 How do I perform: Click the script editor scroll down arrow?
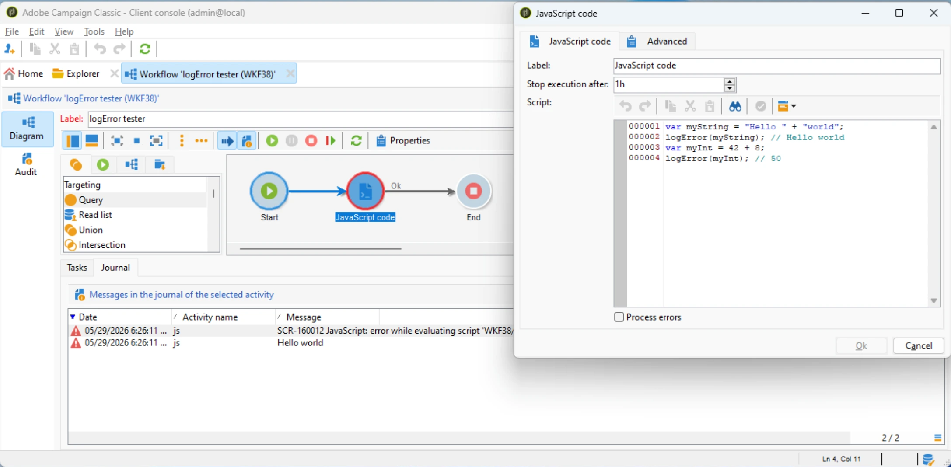[x=934, y=301]
